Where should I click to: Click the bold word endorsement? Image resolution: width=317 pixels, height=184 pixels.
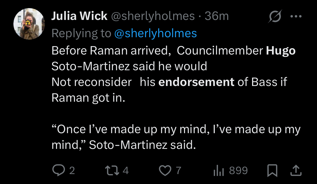[196, 82]
